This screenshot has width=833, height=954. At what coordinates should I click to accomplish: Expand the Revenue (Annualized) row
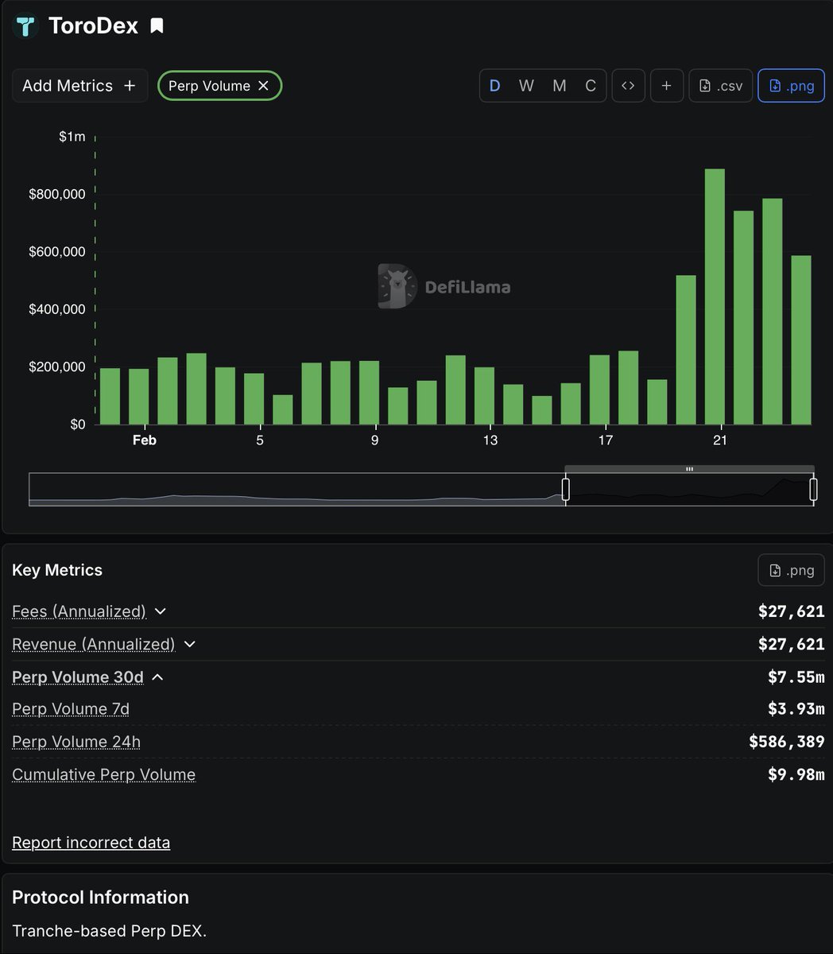[190, 644]
